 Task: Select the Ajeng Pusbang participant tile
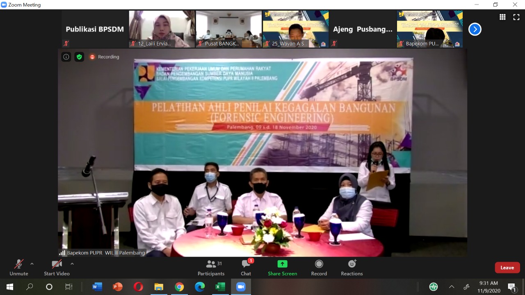point(363,29)
